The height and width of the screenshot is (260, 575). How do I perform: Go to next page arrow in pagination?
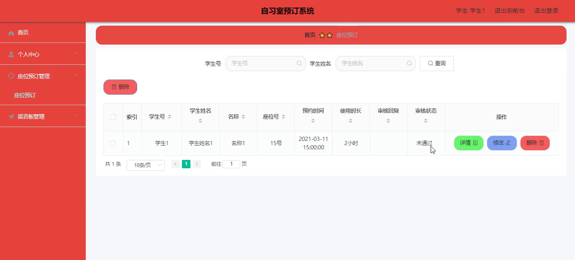point(197,164)
